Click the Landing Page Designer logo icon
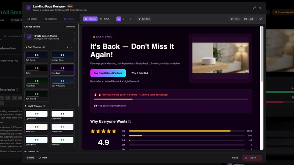294x165 pixels. tap(28, 8)
